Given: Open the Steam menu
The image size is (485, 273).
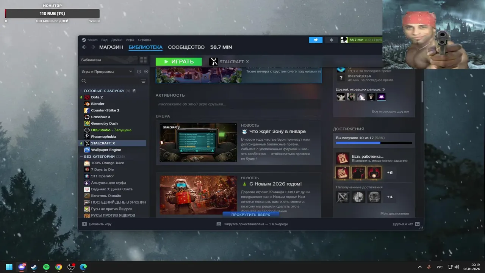Looking at the screenshot, I should (89, 40).
